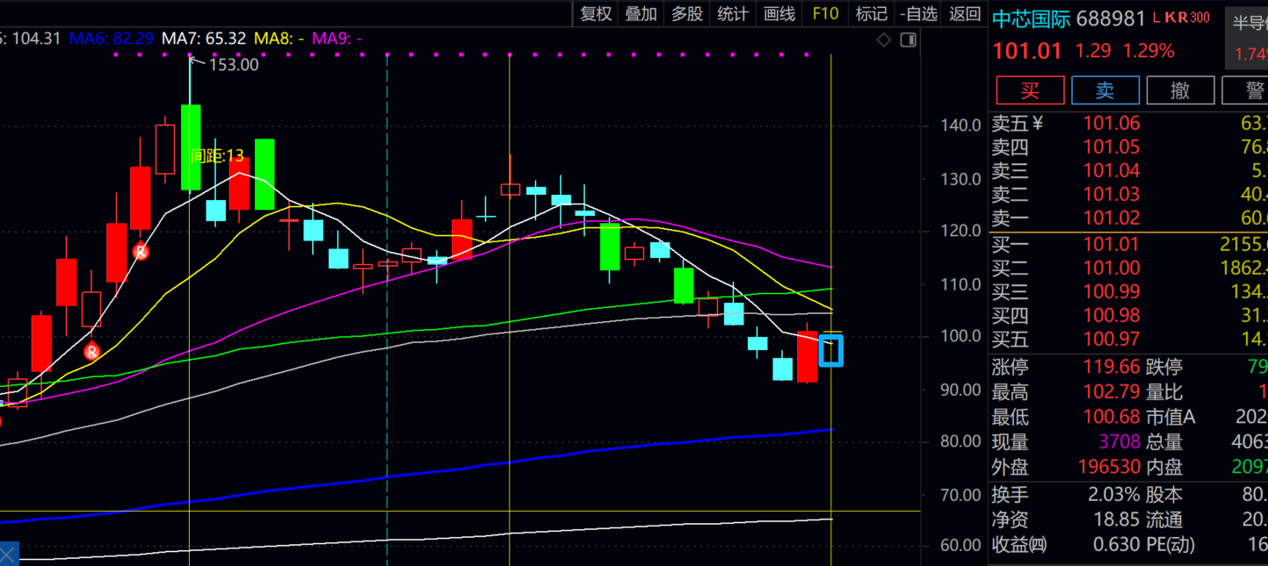1268x566 pixels.
Task: Toggle the side panel layout icon
Action: pyautogui.click(x=908, y=39)
